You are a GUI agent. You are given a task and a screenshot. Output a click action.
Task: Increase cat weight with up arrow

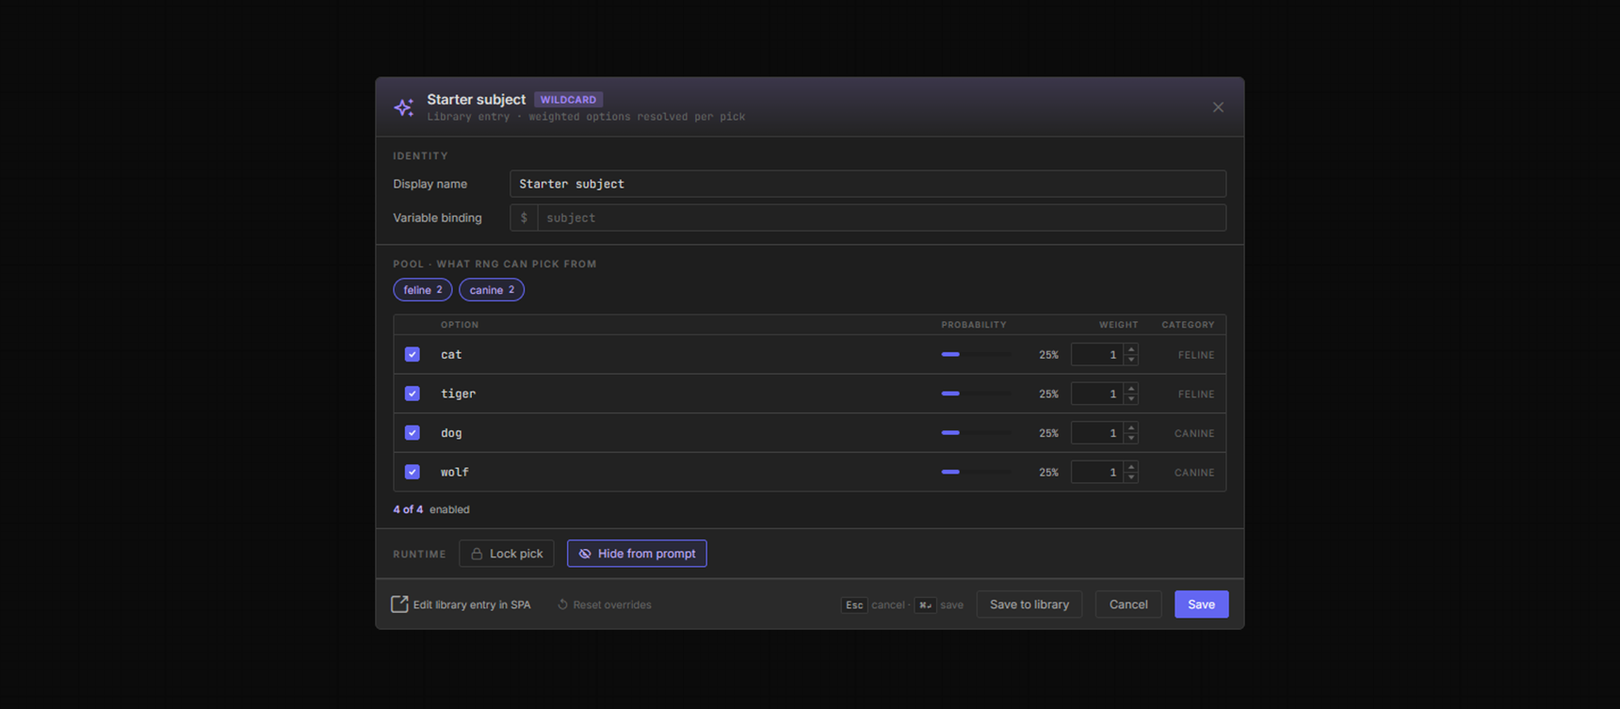coord(1131,349)
